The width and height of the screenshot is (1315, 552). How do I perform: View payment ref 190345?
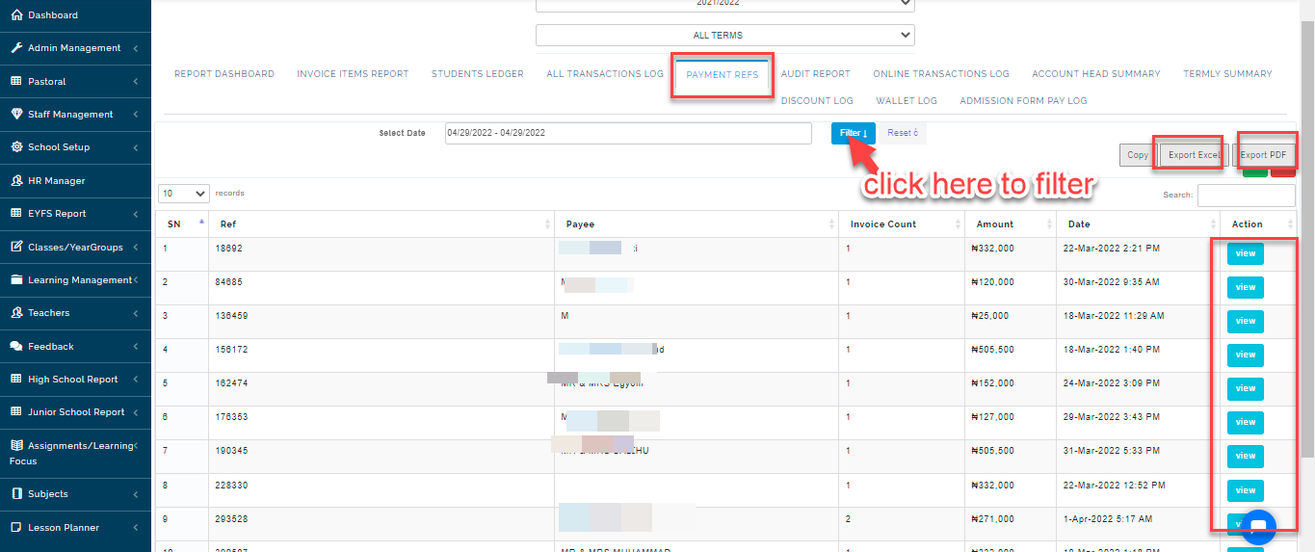(x=1246, y=457)
